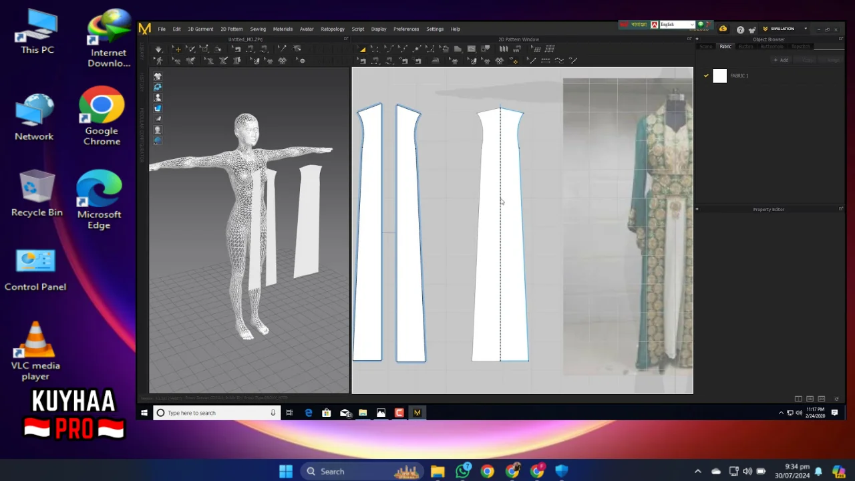
Task: Open Recycle Bin on the desktop
Action: 37,194
